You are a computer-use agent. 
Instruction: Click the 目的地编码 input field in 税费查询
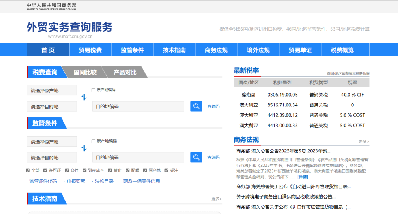(138, 106)
